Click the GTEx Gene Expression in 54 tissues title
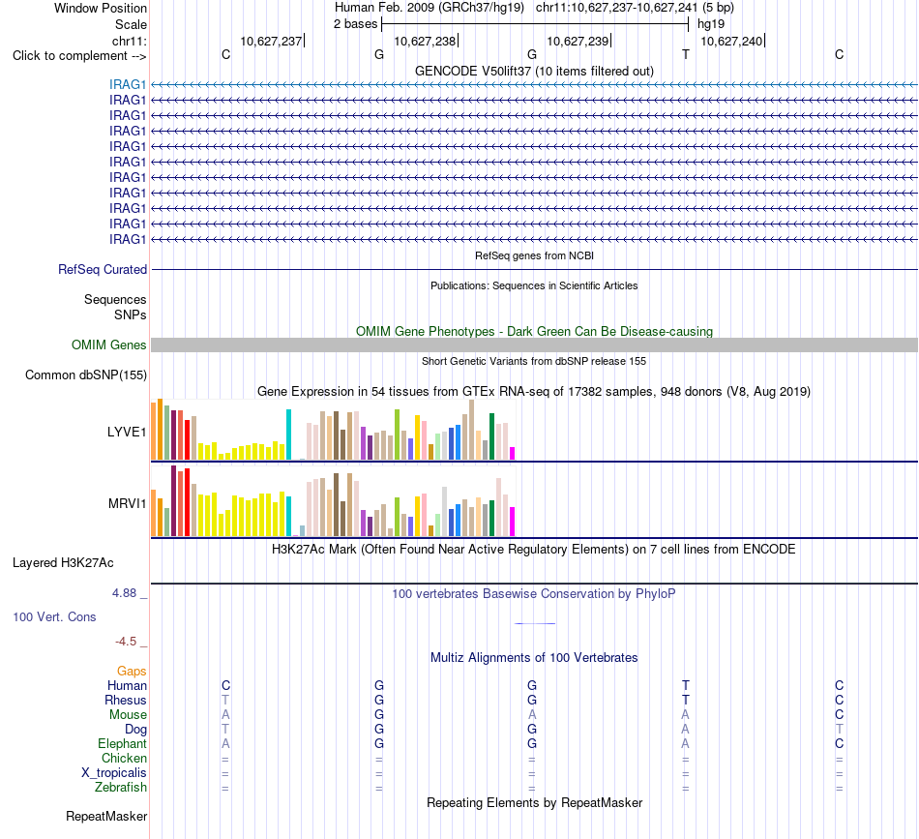This screenshot has width=919, height=839. click(x=534, y=391)
